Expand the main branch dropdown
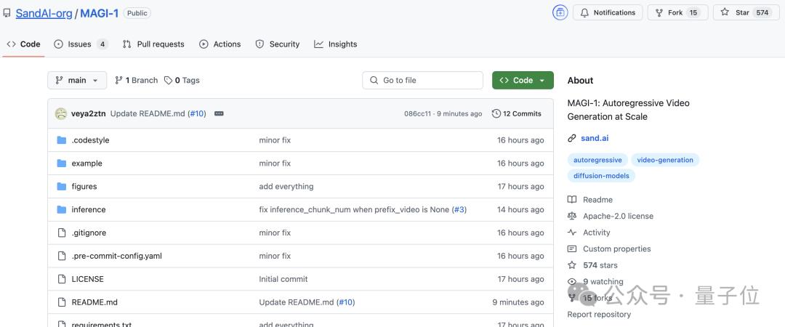The height and width of the screenshot is (327, 785). pyautogui.click(x=77, y=80)
